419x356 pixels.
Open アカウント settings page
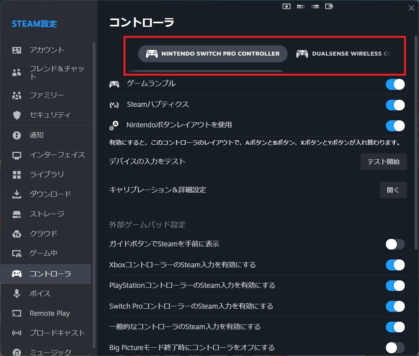(46, 50)
